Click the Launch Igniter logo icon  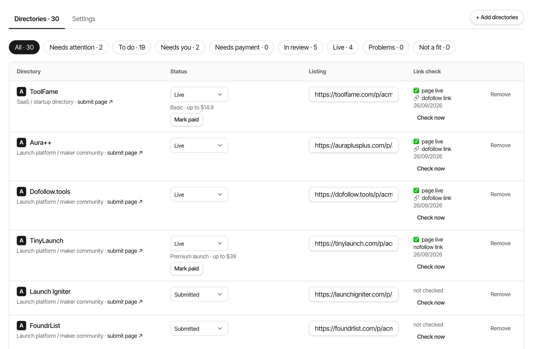pos(21,291)
